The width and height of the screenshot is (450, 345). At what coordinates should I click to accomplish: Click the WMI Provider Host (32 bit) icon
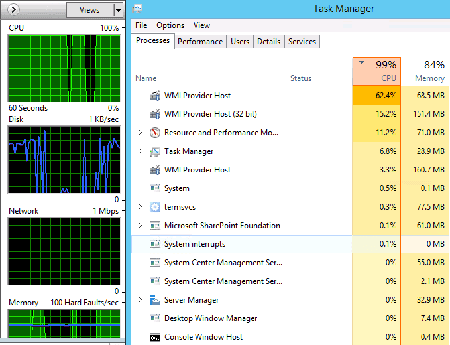pyautogui.click(x=155, y=114)
